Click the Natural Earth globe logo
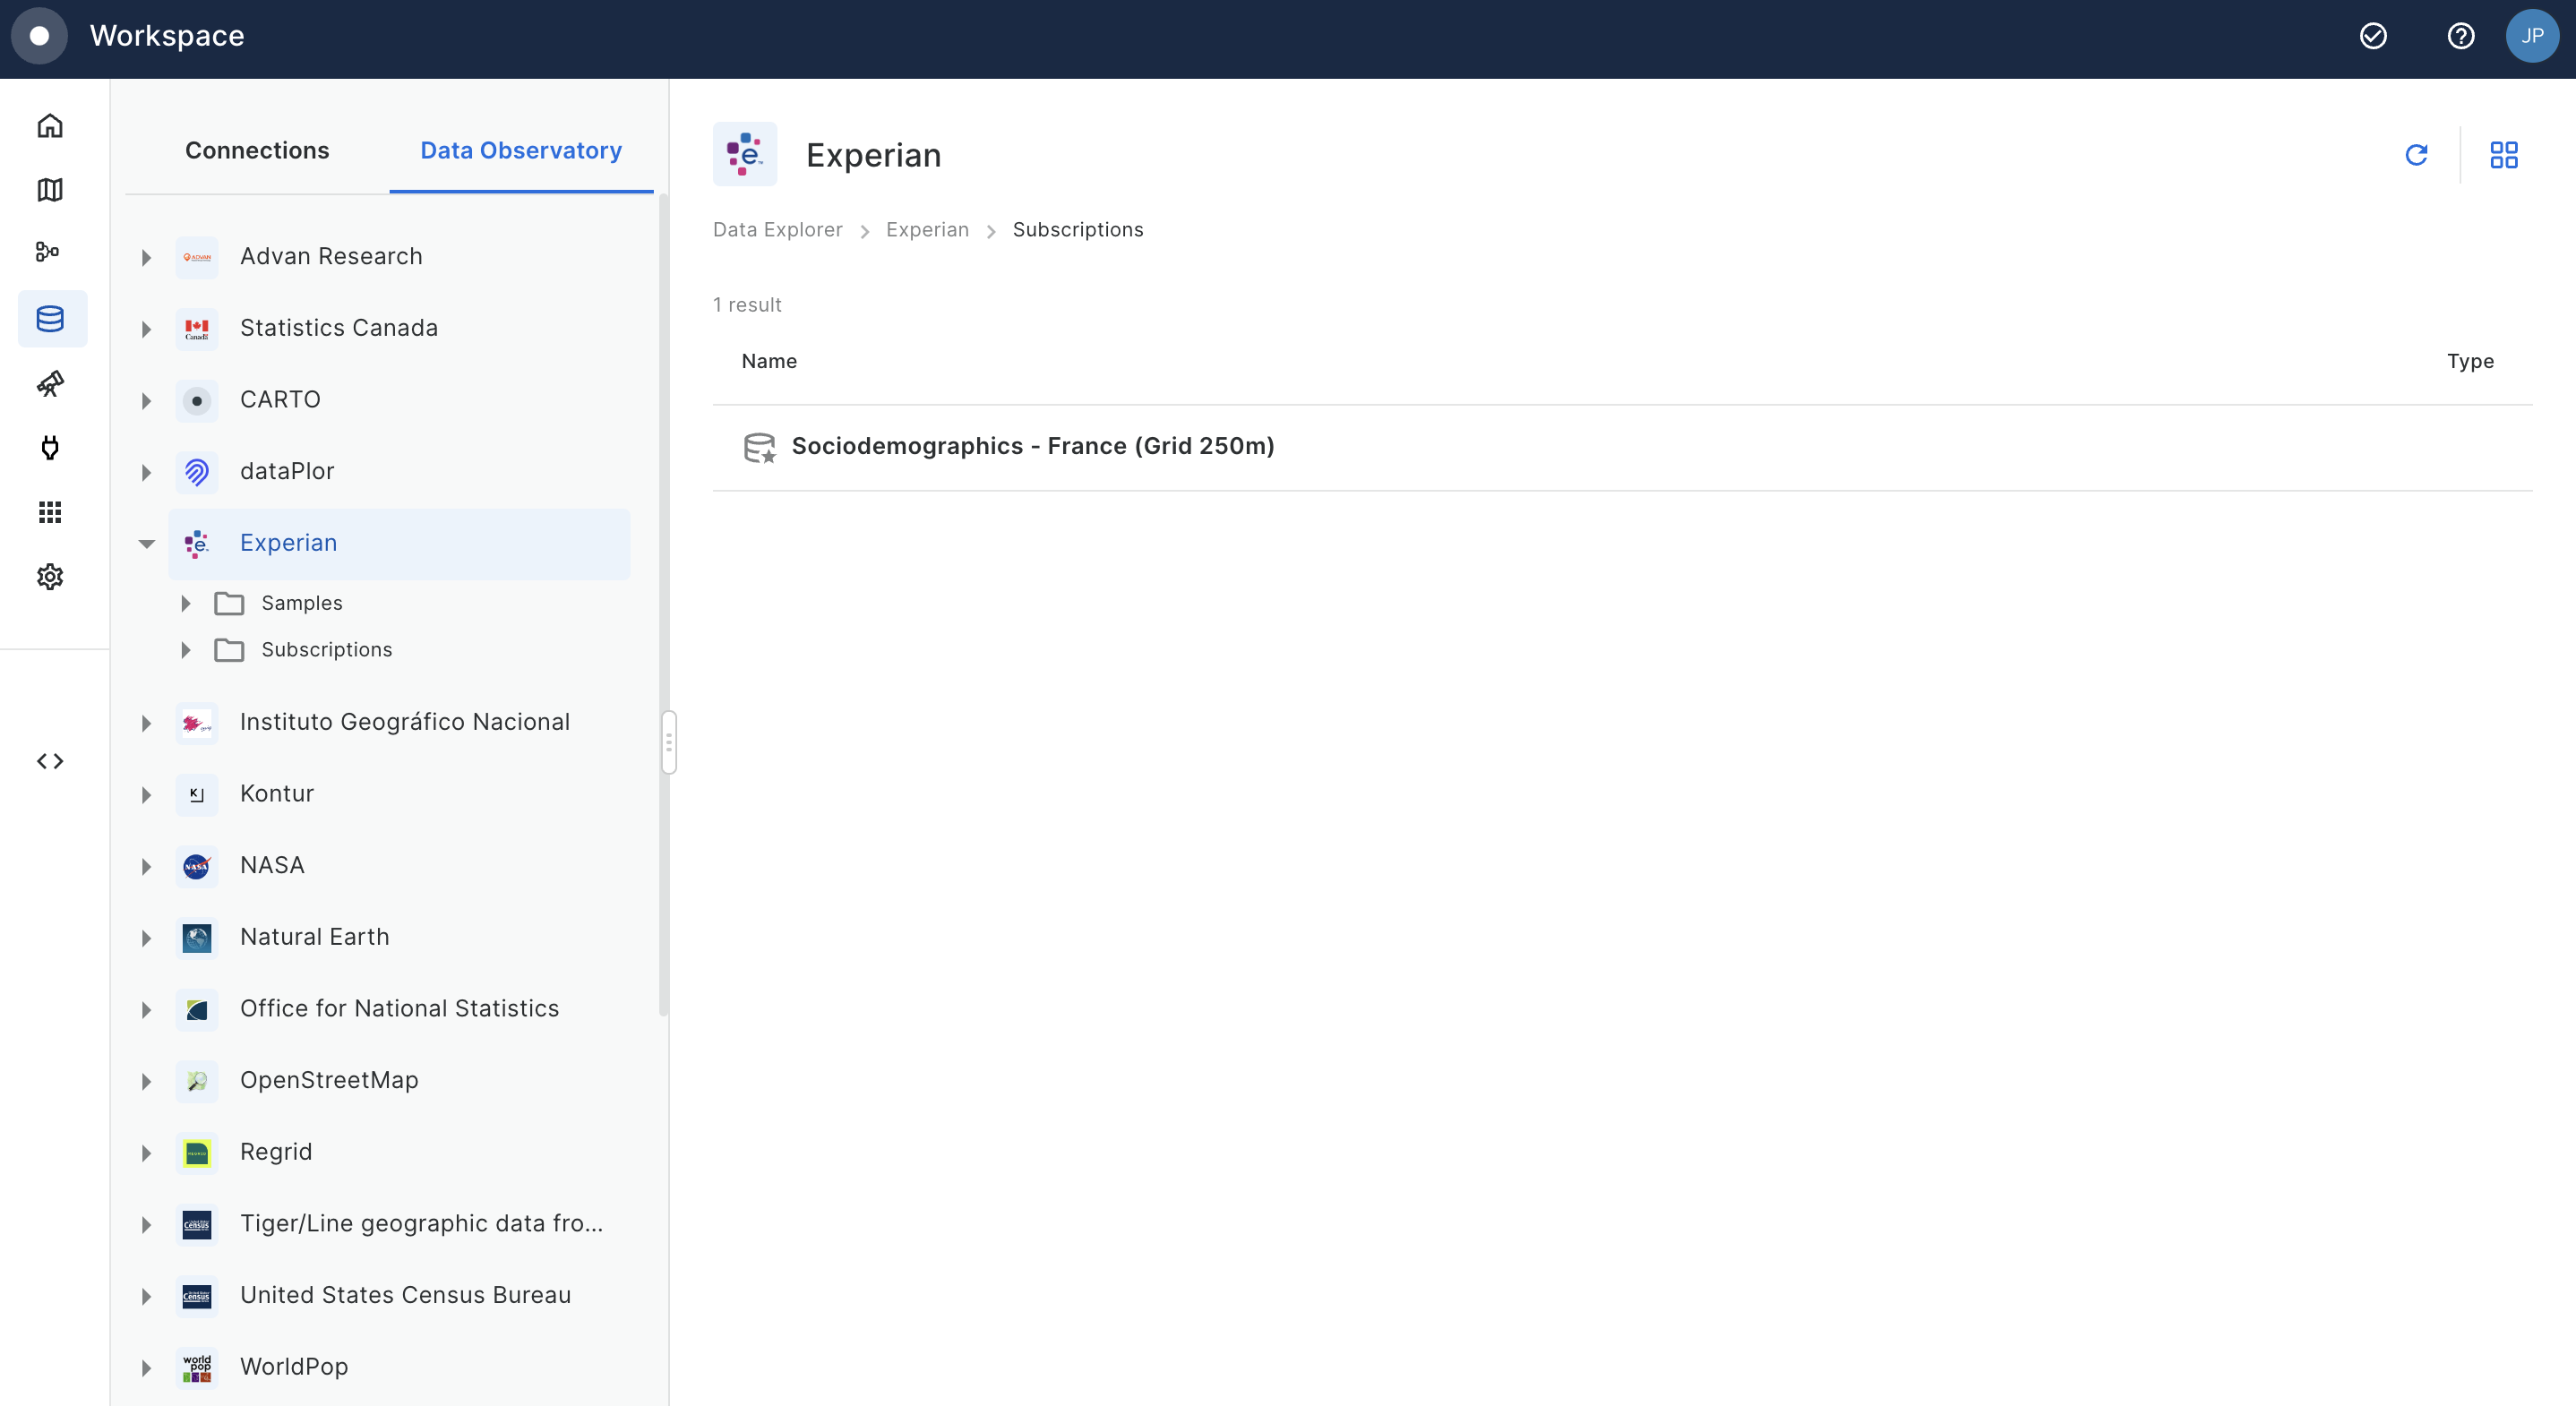2576x1406 pixels. (x=197, y=938)
